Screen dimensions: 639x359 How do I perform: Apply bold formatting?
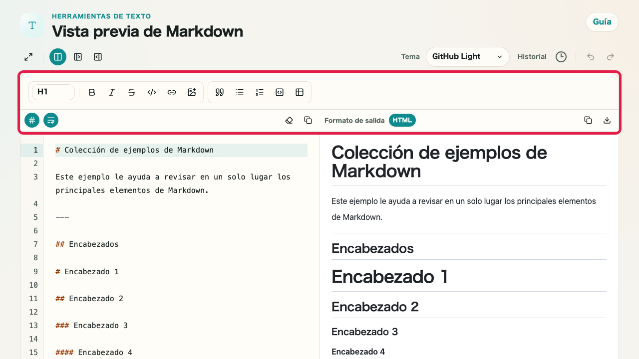click(x=92, y=92)
